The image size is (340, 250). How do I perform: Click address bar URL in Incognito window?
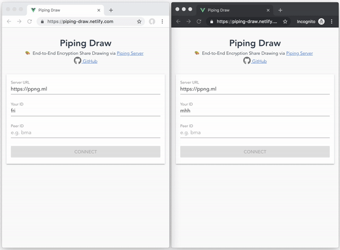tap(246, 21)
